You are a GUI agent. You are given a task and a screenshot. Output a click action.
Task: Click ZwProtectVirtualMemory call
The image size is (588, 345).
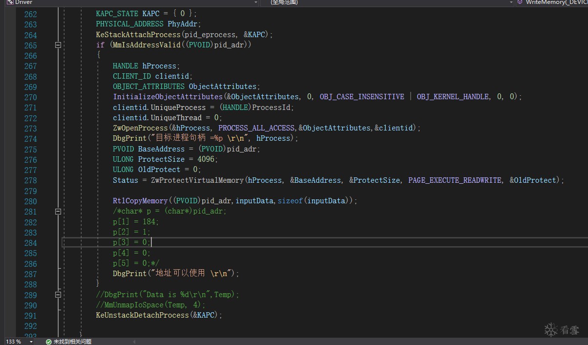(x=197, y=180)
